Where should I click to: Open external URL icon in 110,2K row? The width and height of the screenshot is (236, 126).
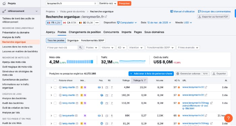coord(211,103)
